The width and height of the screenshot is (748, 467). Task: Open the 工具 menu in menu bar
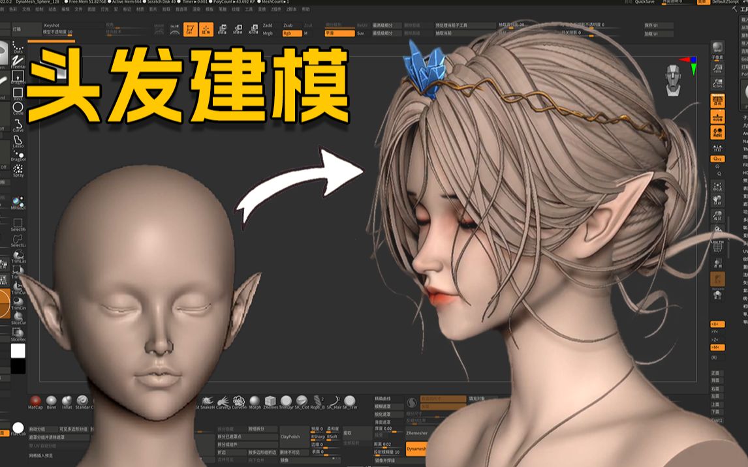(249, 9)
